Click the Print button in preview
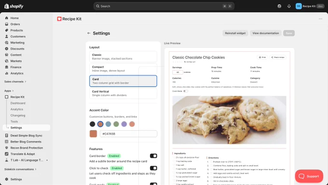 262,57
